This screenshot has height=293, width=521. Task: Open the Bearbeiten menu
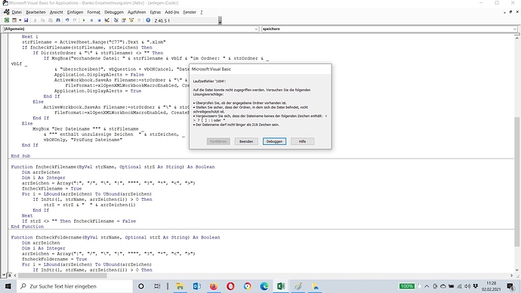pos(35,12)
